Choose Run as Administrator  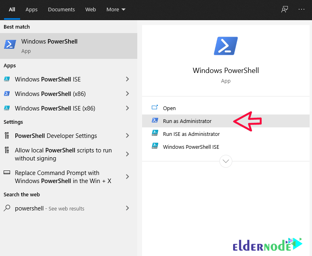coord(225,121)
